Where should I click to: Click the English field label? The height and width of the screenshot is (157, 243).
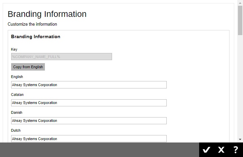pyautogui.click(x=17, y=77)
